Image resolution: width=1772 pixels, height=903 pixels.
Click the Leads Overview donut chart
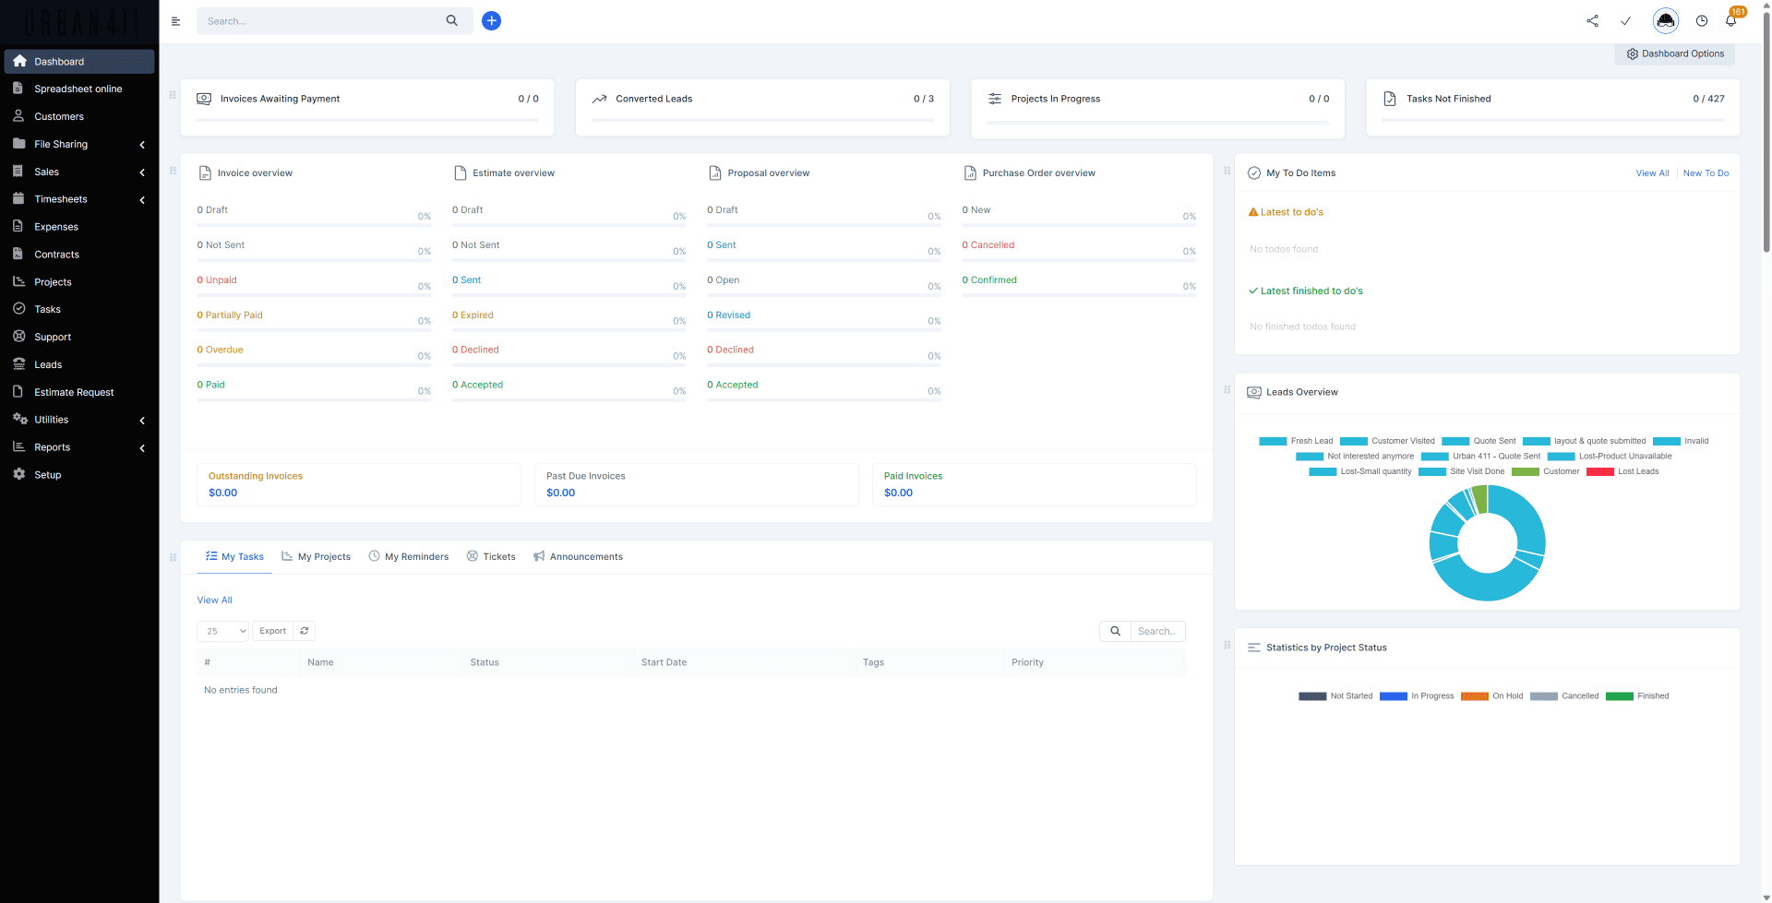point(1487,543)
